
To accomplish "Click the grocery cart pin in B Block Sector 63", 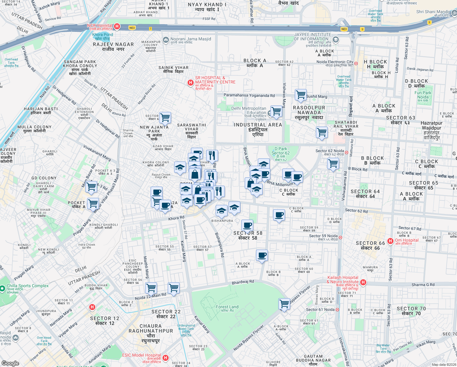I will (333, 164).
